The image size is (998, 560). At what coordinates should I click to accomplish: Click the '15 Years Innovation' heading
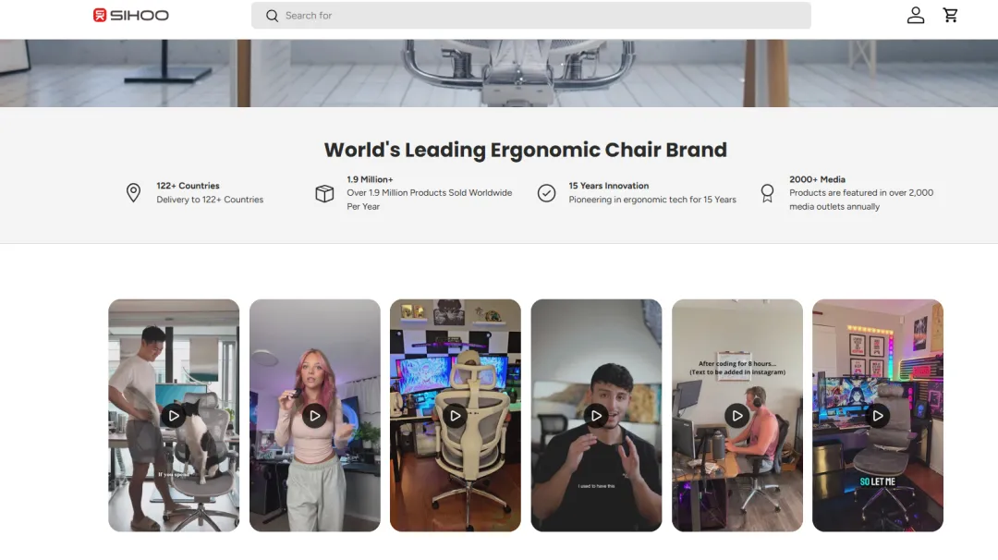(608, 186)
